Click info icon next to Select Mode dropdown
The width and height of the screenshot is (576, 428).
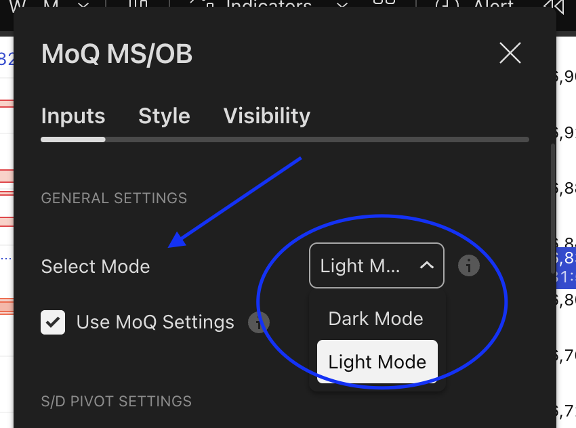click(469, 265)
